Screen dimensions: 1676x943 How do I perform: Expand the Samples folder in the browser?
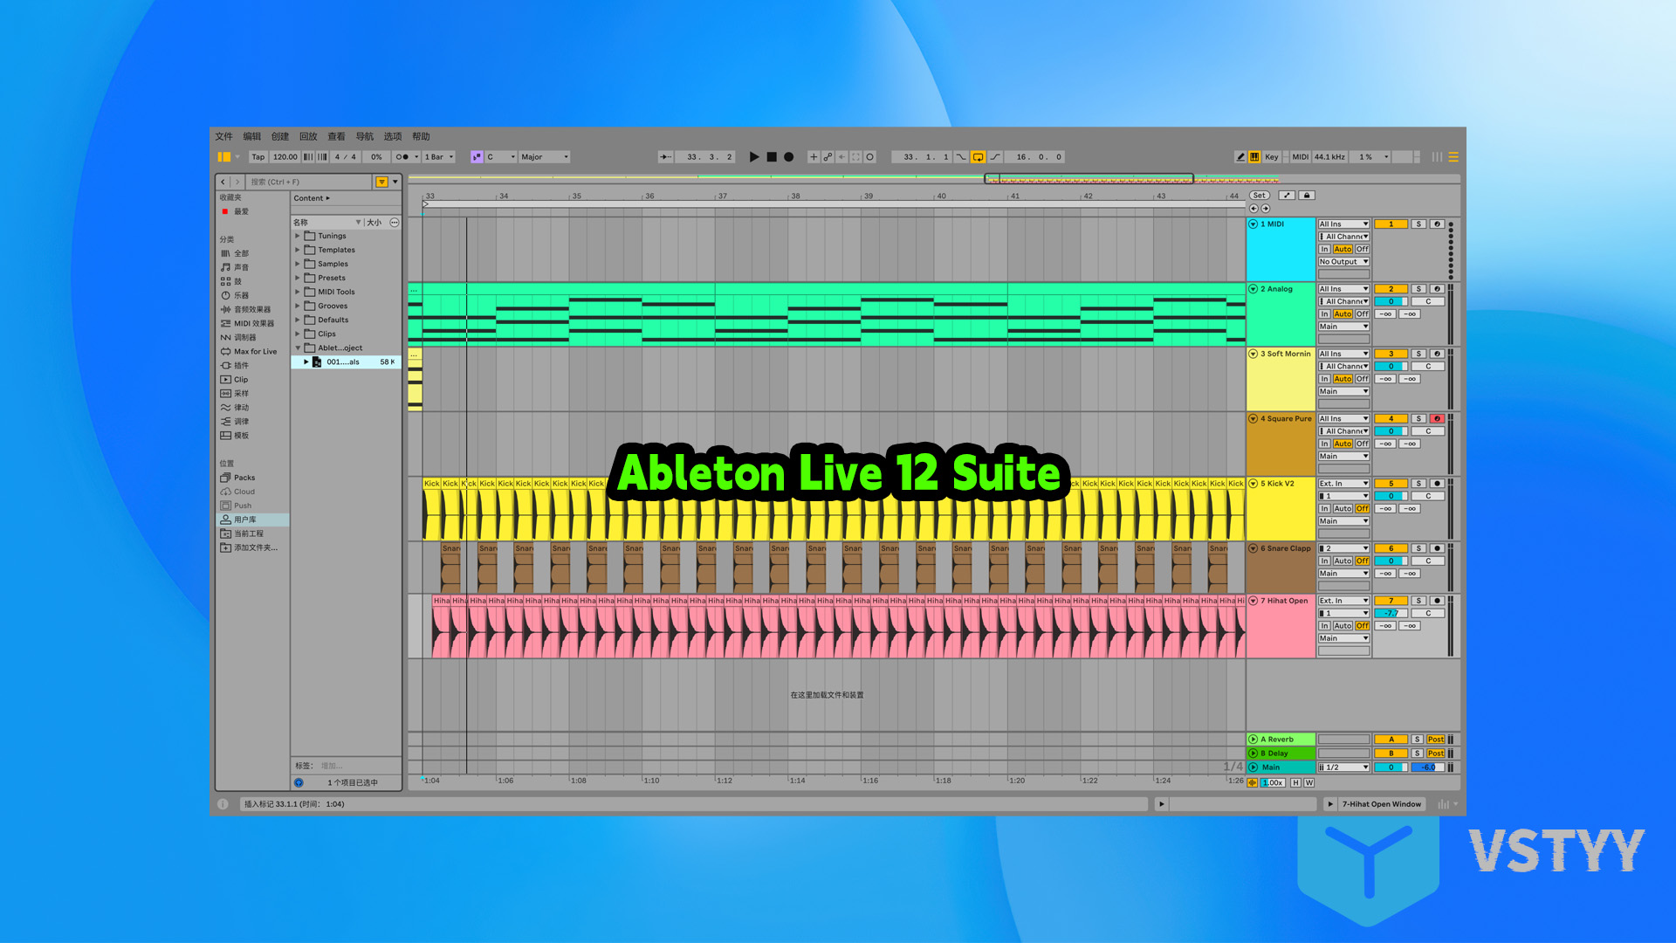(298, 264)
